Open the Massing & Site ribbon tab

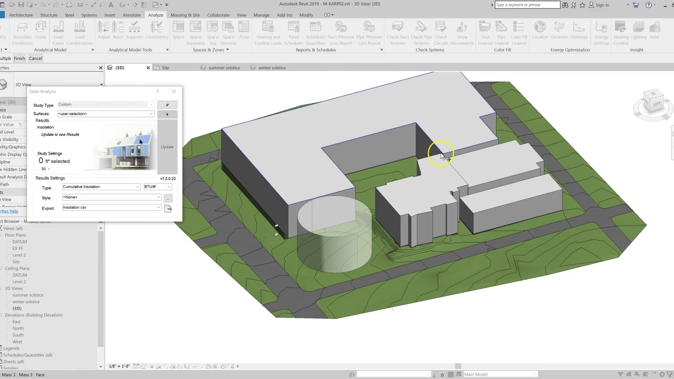tap(185, 15)
